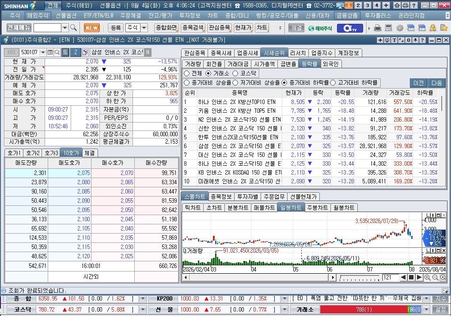Click the globe 해외주식 shortcut
Viewport: 451px width, 316px height.
point(320,28)
